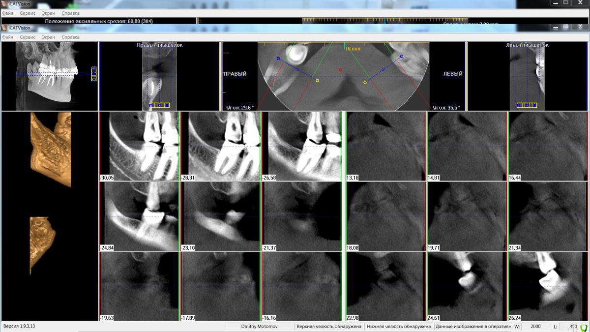Click the window width W field showing 2000
Screen dimensions: 590x332
coord(535,327)
